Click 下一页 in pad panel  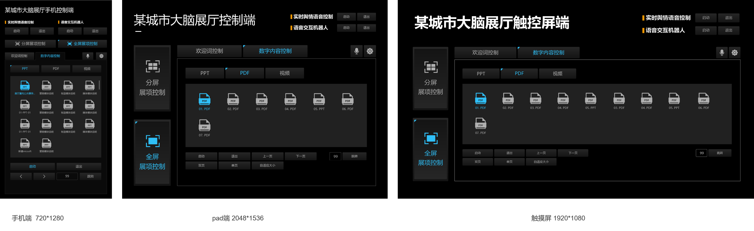301,156
